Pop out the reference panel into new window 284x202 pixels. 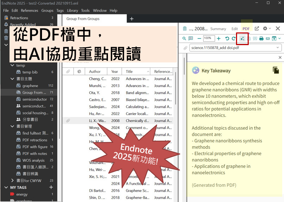click(x=256, y=29)
